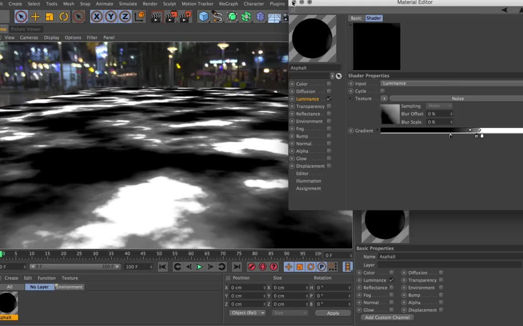Click Render to Picture Viewer icon
This screenshot has height=326, width=523.
click(x=170, y=17)
